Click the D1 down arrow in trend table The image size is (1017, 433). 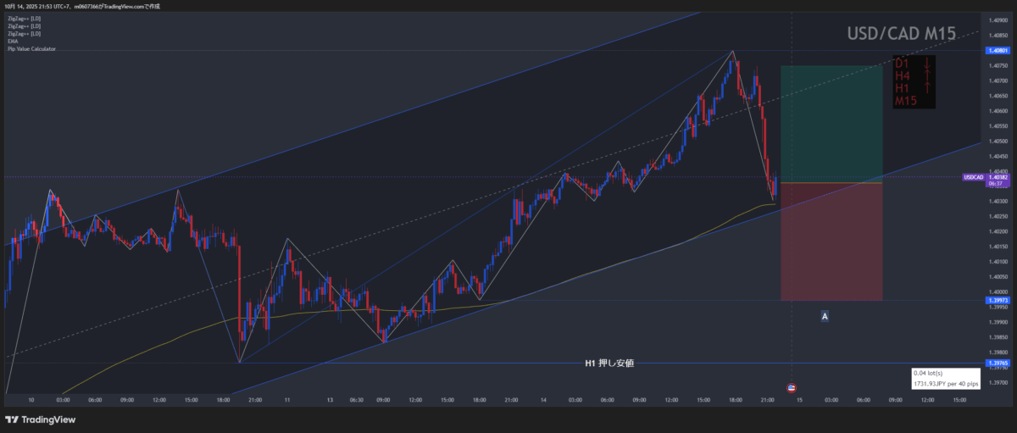(928, 64)
